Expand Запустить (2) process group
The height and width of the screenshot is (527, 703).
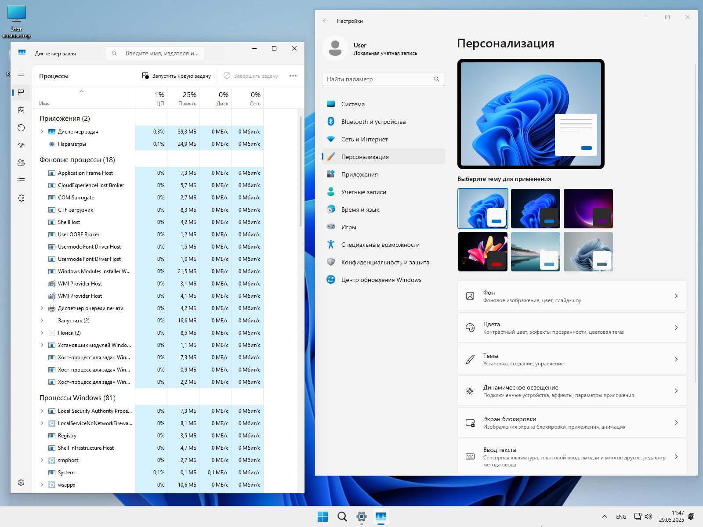(42, 321)
